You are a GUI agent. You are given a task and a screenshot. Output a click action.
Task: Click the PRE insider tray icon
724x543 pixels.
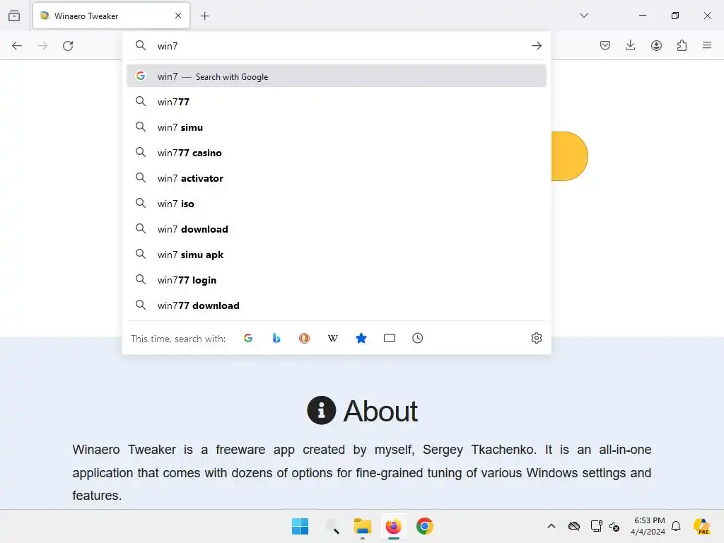tap(702, 526)
